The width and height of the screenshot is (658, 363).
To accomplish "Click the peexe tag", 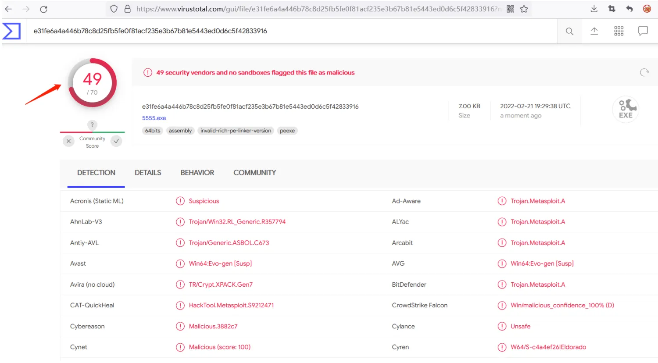I will tap(287, 131).
